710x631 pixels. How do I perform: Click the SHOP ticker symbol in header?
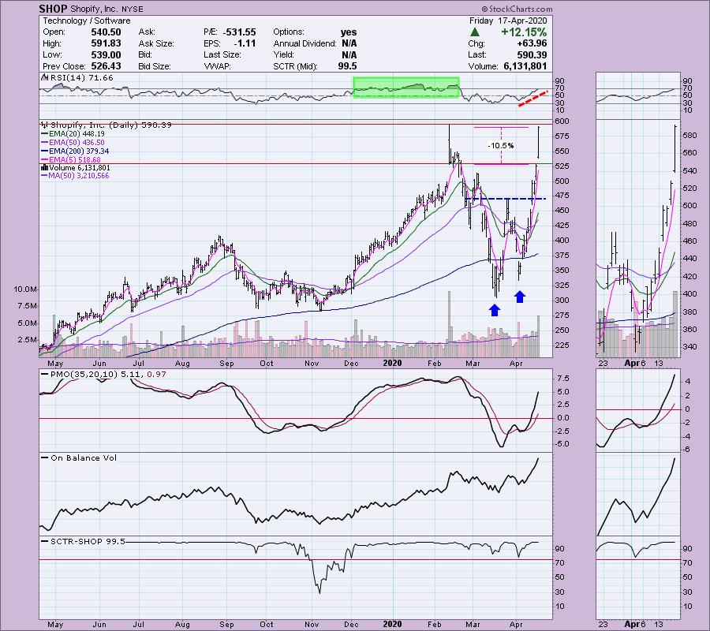[54, 8]
